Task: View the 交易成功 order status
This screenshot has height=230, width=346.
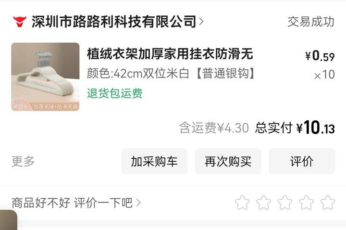Action: (x=311, y=22)
